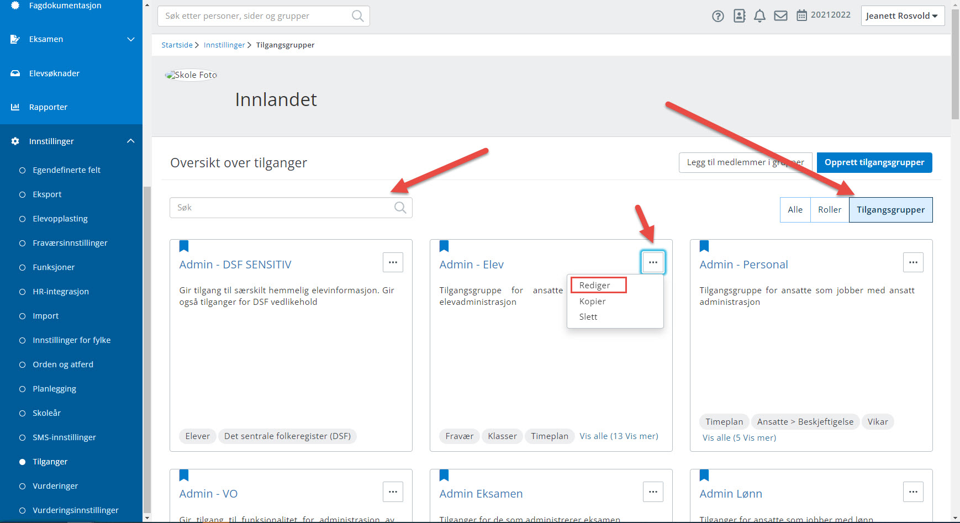Viewport: 960px width, 523px height.
Task: Click the Vikar tag on Admin - Personal
Action: pos(878,422)
